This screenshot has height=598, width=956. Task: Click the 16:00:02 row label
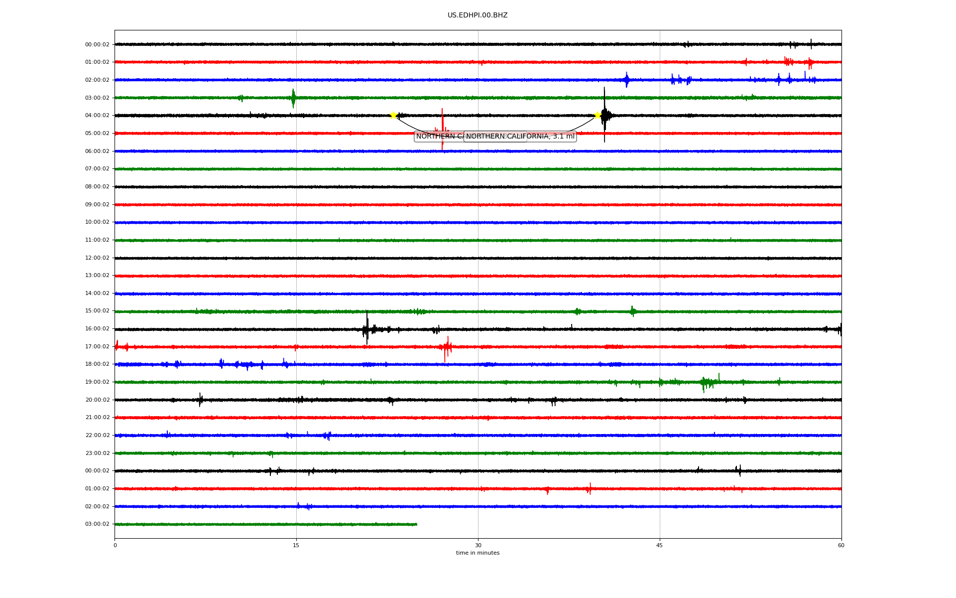[97, 329]
